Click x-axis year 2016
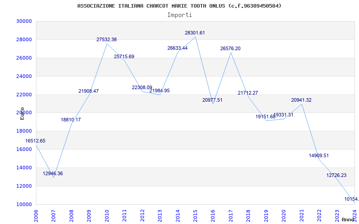Image resolution: width=359 pixels, height=224 pixels. pyautogui.click(x=213, y=216)
